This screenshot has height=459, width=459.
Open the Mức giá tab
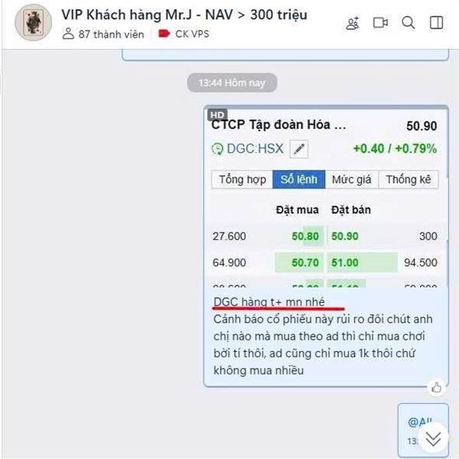click(x=352, y=180)
